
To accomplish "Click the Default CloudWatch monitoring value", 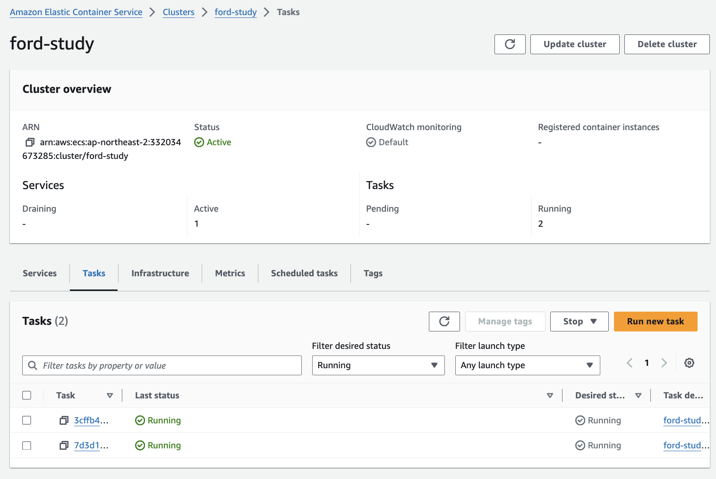I will click(393, 142).
